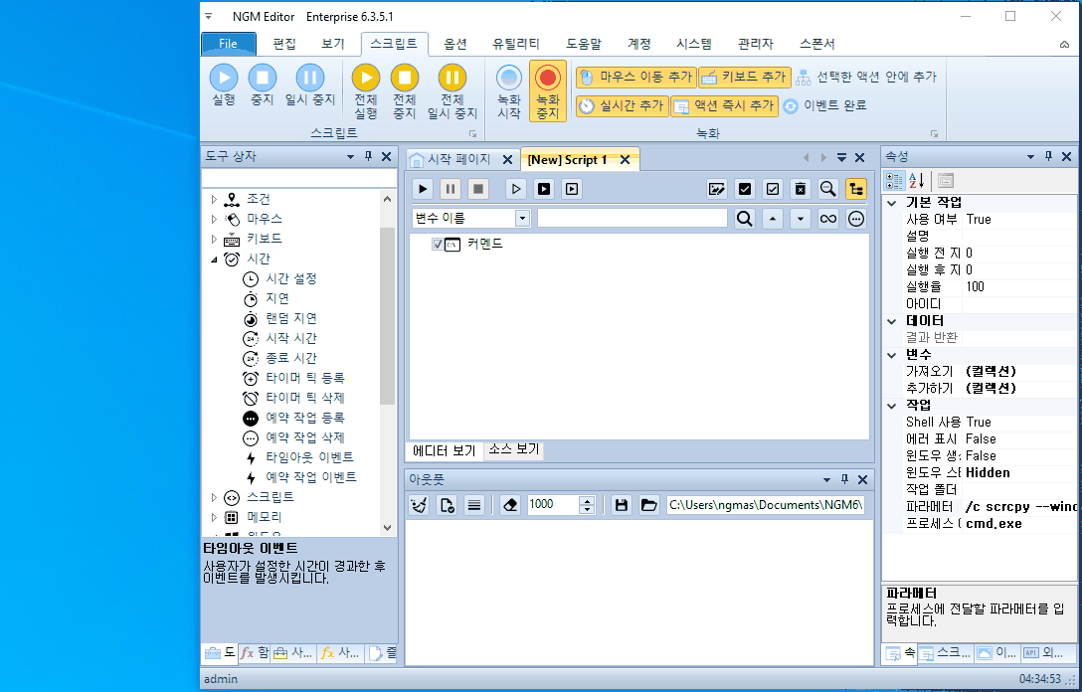The height and width of the screenshot is (692, 1082).
Task: Click delete clipboard icon in editor toolbar
Action: coord(801,188)
